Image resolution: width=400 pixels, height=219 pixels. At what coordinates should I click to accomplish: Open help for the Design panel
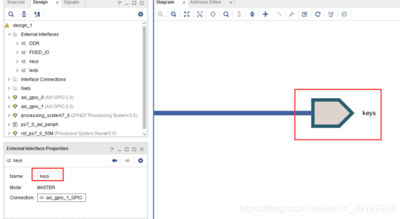point(119,3)
